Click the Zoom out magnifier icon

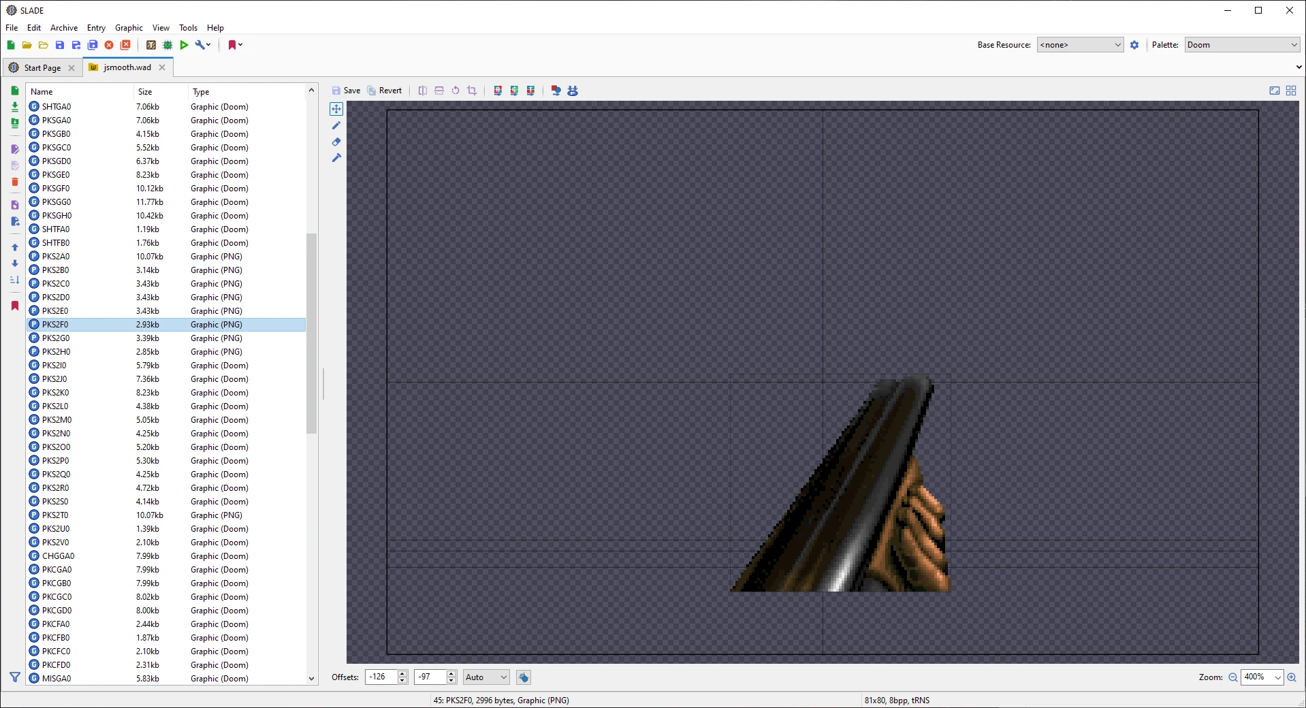point(1232,677)
